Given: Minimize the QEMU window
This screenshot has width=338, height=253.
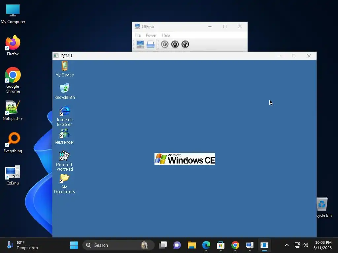Looking at the screenshot, I should coord(279,56).
